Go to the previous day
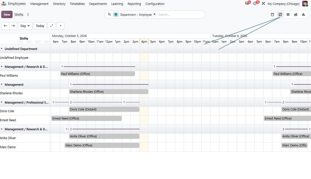The image size is (311, 179). click(5, 26)
